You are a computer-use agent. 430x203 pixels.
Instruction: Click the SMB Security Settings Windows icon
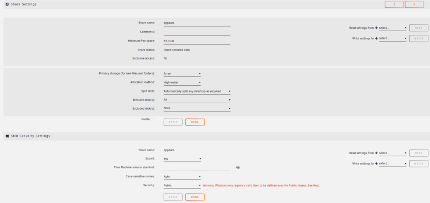(7, 136)
